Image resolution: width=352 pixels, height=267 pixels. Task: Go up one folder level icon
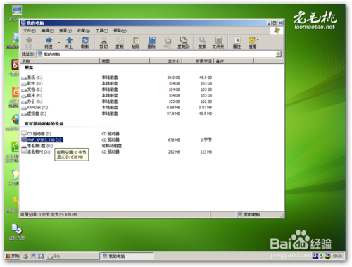click(69, 40)
